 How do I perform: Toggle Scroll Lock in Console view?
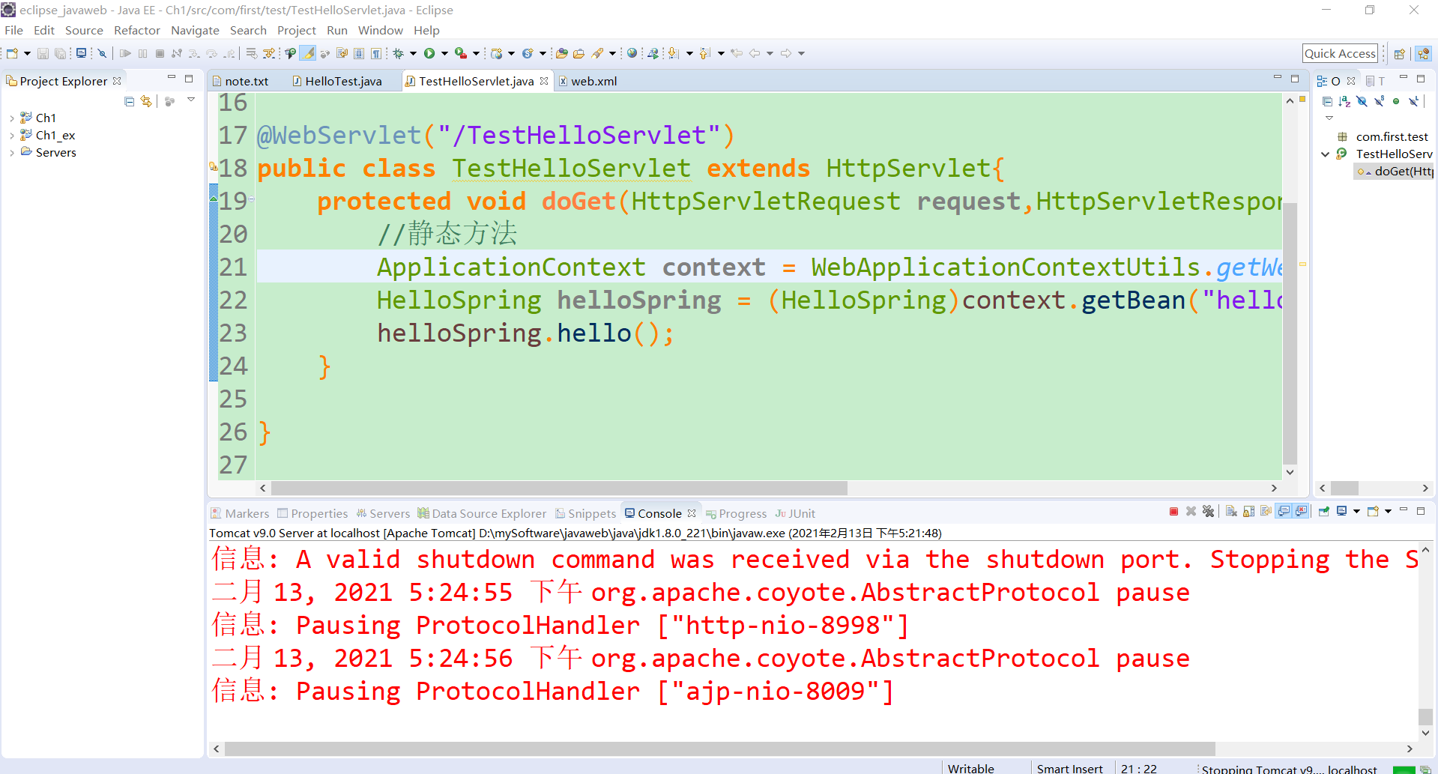[x=1248, y=512]
